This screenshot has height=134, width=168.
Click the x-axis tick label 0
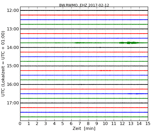tap(20, 124)
